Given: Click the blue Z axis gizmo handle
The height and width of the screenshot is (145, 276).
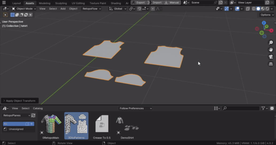Looking at the screenshot, I should [x=264, y=23].
